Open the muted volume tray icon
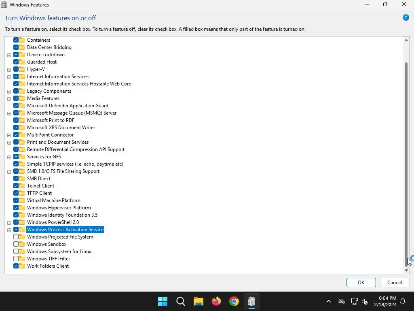The width and height of the screenshot is (414, 311). pos(365,301)
